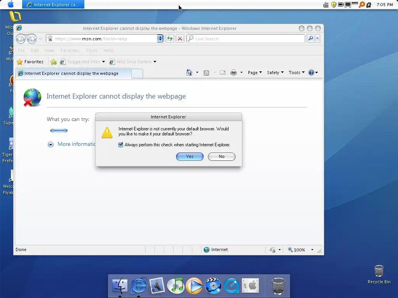The image size is (398, 298).
Task: Open the Web Slice Gallery dropdown
Action: pyautogui.click(x=133, y=62)
